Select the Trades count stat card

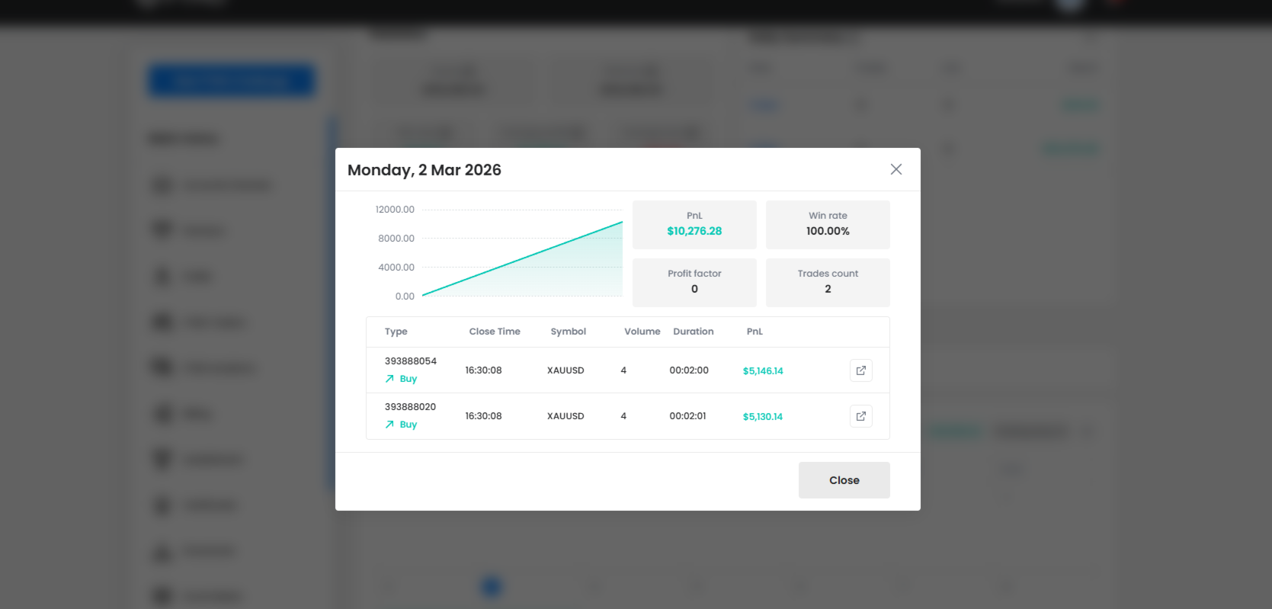click(828, 282)
